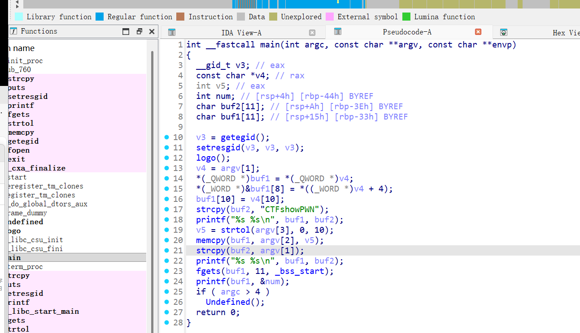Click the Functions panel icon

13,31
